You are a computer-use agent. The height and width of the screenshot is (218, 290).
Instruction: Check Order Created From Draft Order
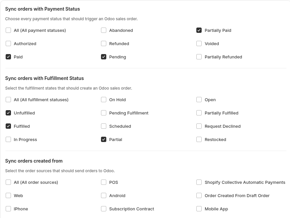pyautogui.click(x=199, y=195)
